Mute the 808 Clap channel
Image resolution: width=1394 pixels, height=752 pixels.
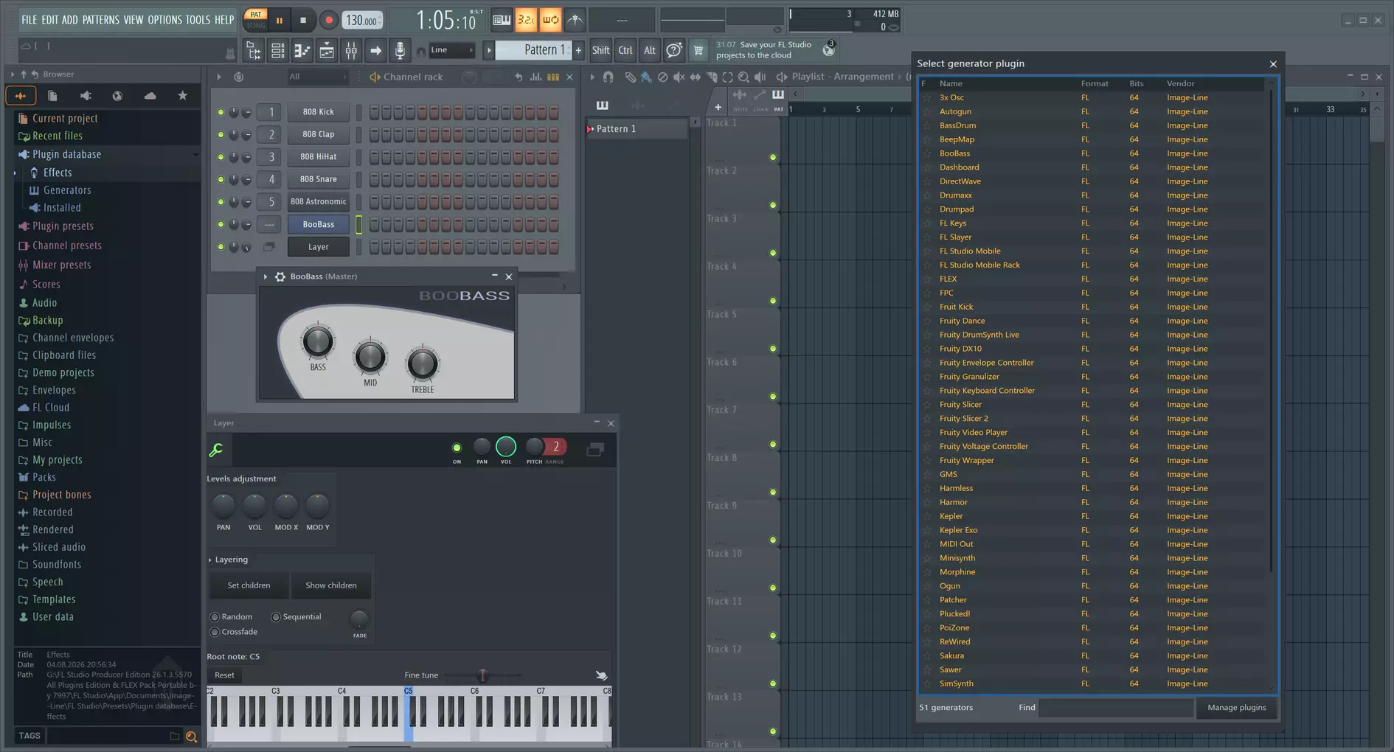(221, 135)
